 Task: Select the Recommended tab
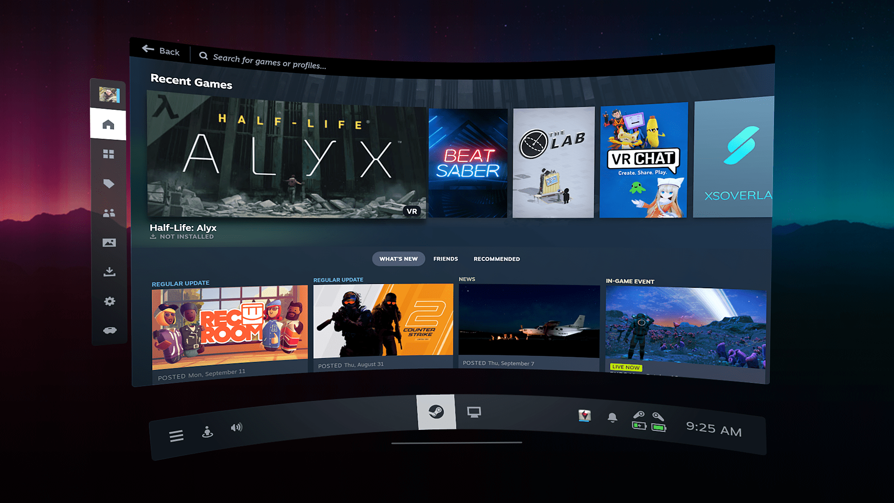point(496,258)
